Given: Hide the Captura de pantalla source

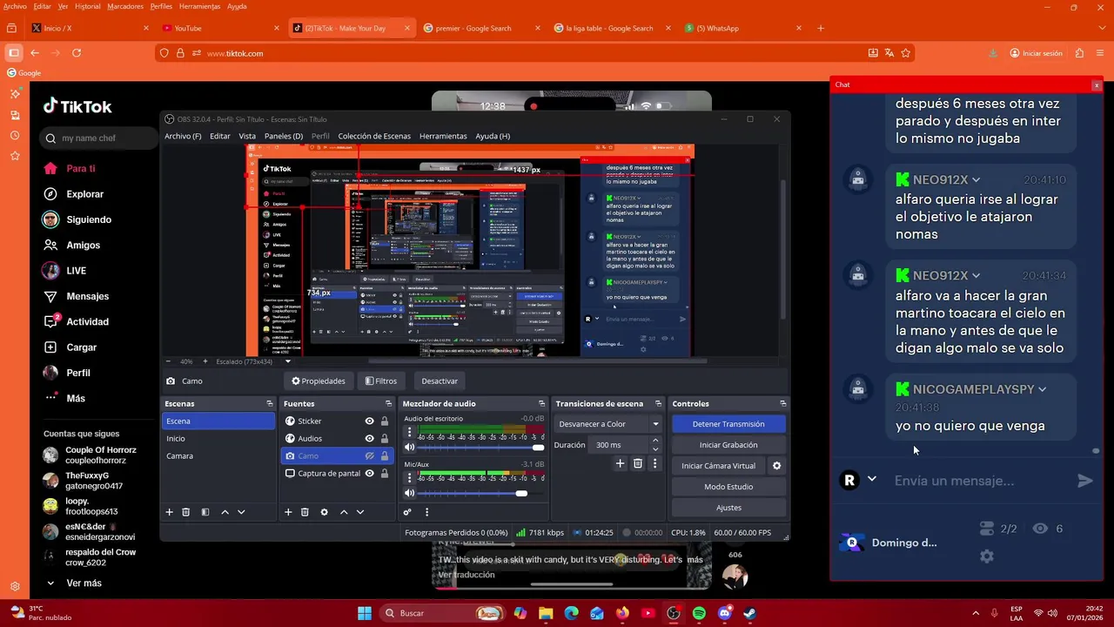Looking at the screenshot, I should click(370, 473).
